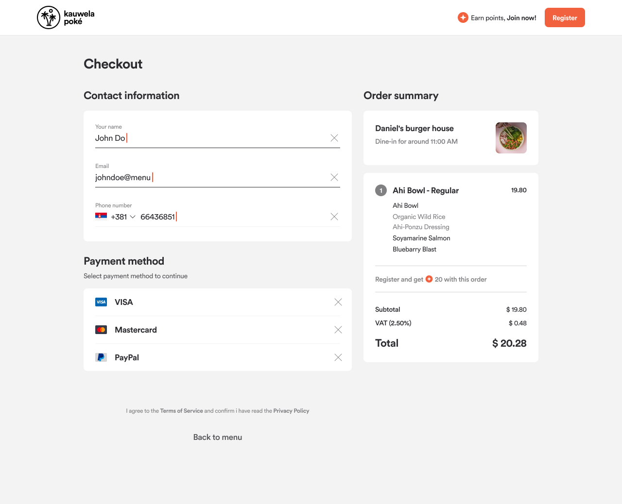Viewport: 622px width, 504px height.
Task: Remove Mastercard option with its X icon
Action: click(x=338, y=330)
